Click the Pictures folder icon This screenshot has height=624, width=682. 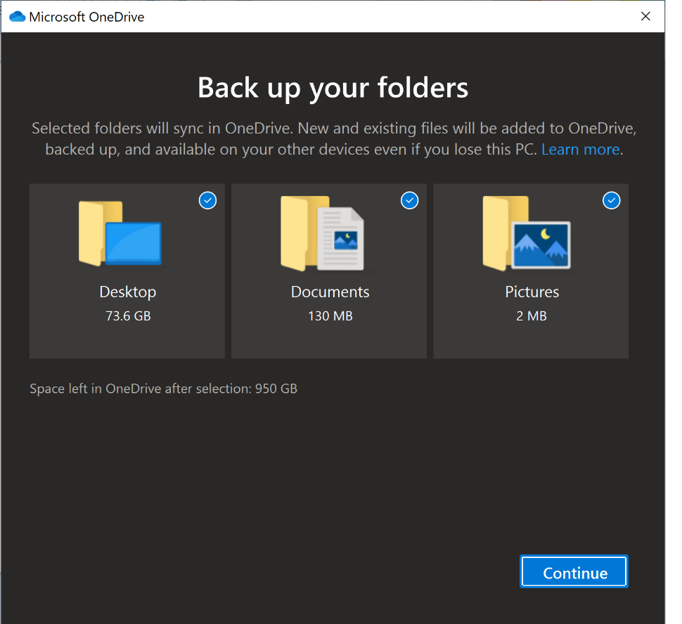(527, 233)
